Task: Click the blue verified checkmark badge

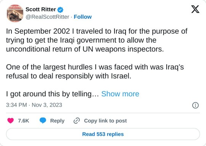Action: (60, 9)
